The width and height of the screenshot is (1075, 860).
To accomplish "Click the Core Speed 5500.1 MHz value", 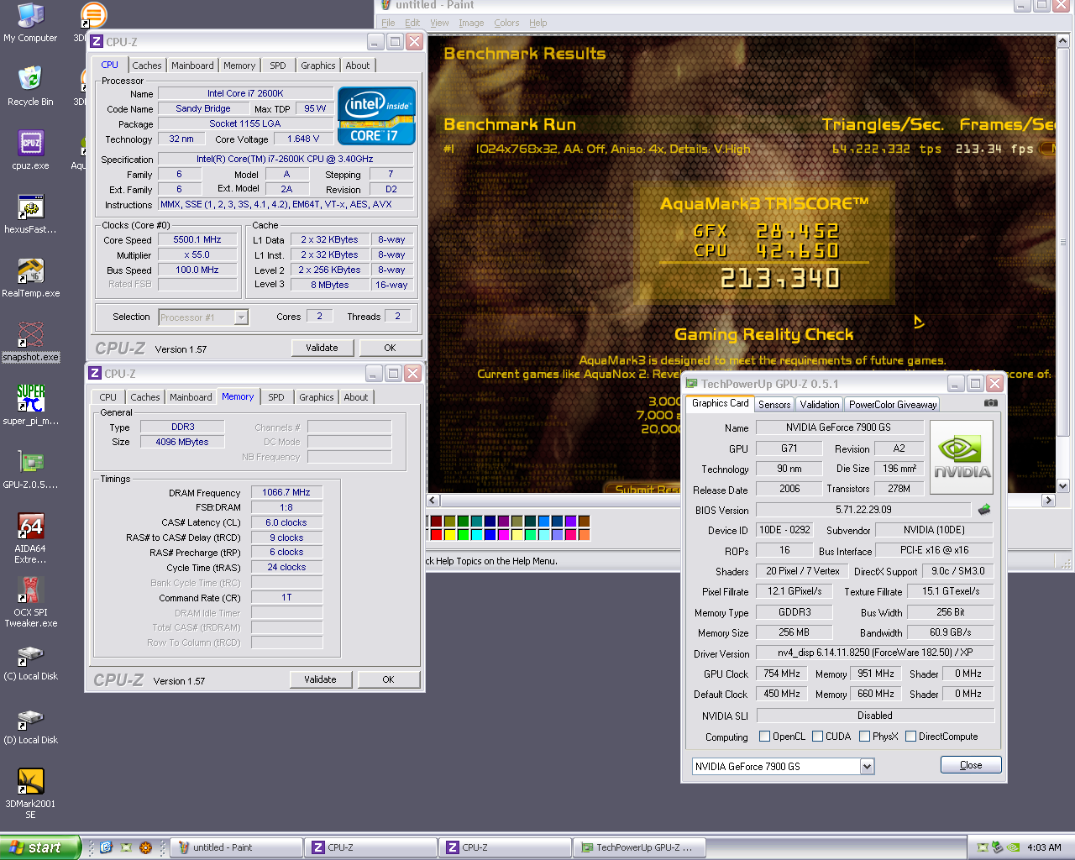I will [x=197, y=240].
